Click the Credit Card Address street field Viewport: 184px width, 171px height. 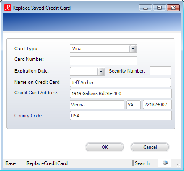click(x=121, y=93)
